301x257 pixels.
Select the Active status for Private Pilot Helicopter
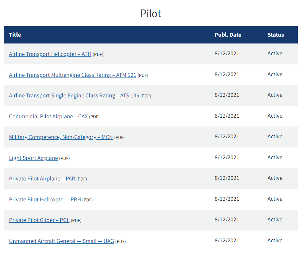(x=275, y=199)
